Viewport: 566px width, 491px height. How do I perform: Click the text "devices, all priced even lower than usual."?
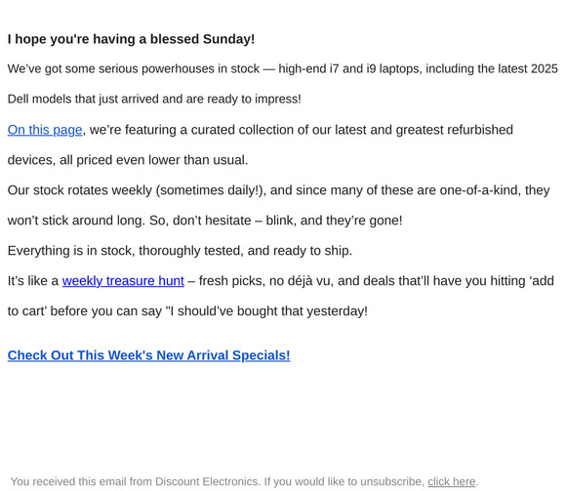(128, 160)
